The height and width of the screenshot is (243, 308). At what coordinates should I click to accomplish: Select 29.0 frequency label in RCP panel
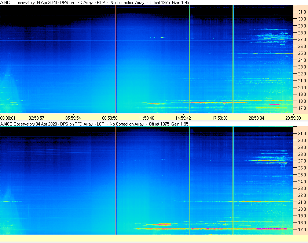tap(302, 26)
